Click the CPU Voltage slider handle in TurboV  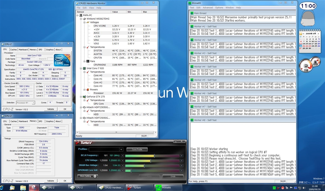(x=150, y=161)
